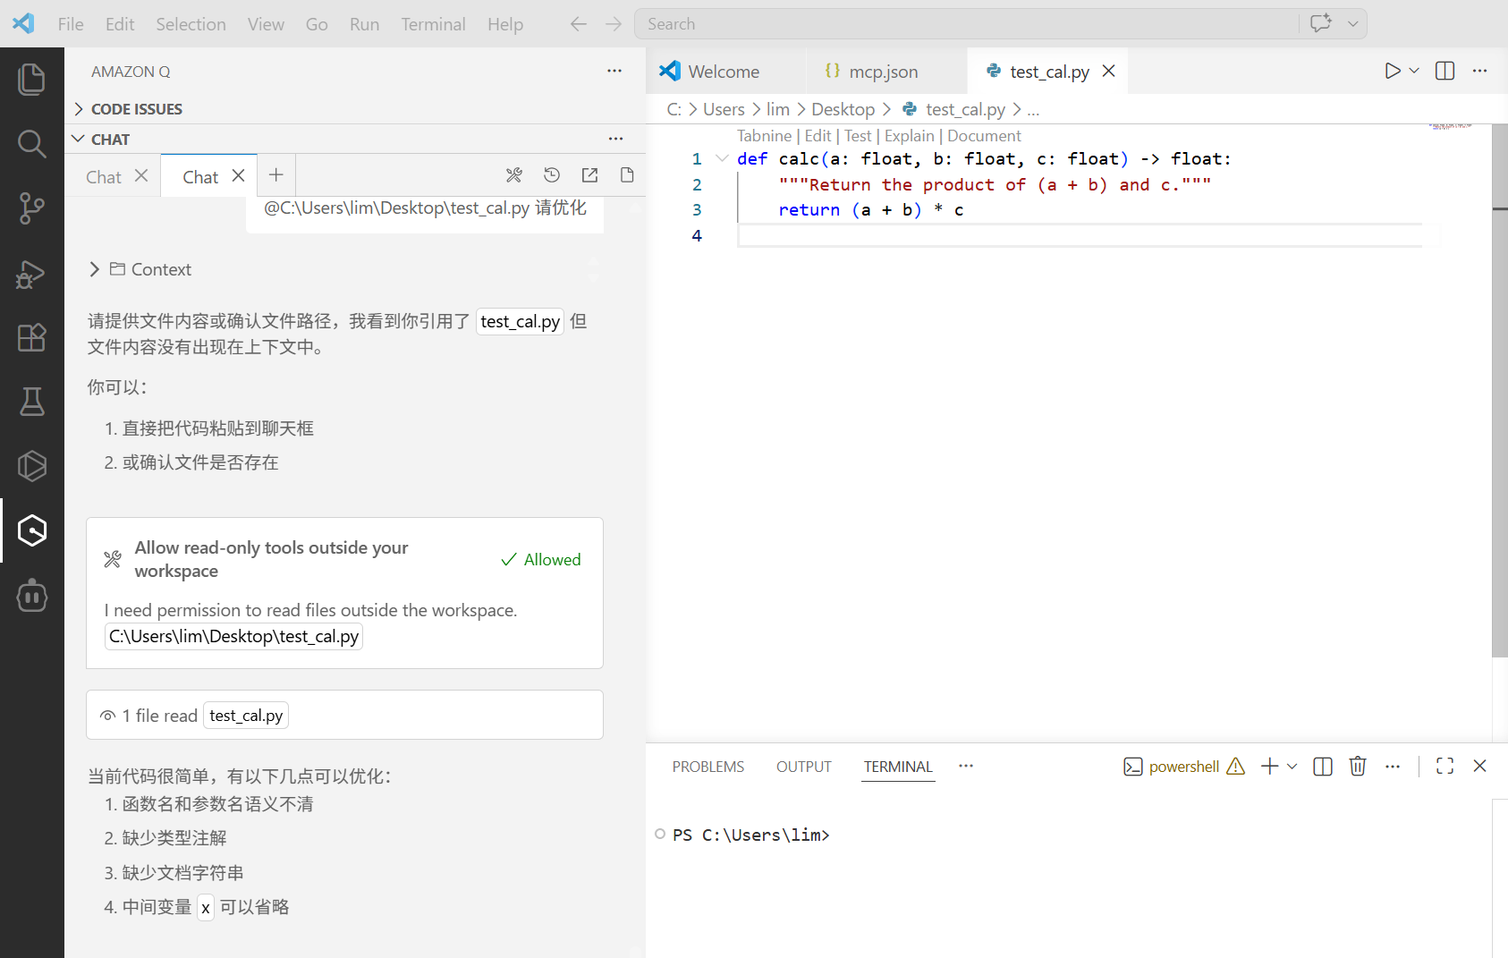Image resolution: width=1508 pixels, height=958 pixels.
Task: Click the Tabnine Edit code lens
Action: coord(818,136)
